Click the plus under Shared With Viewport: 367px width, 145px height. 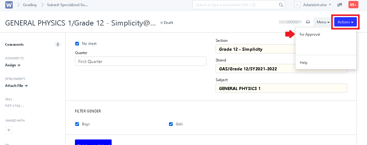9,130
